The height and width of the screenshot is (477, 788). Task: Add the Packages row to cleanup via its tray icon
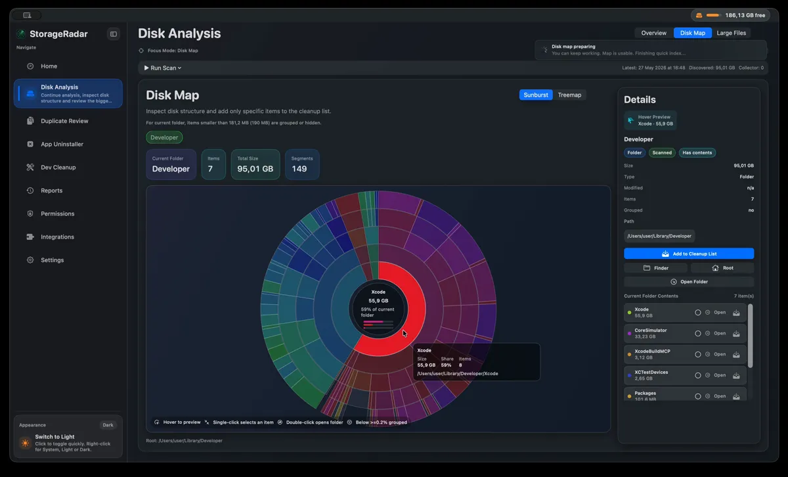(736, 396)
